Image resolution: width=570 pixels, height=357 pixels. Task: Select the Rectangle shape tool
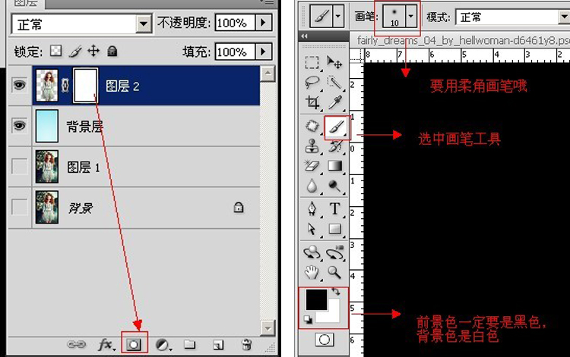tap(334, 229)
